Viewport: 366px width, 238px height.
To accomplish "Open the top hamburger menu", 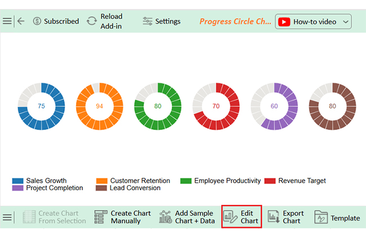I will point(7,21).
